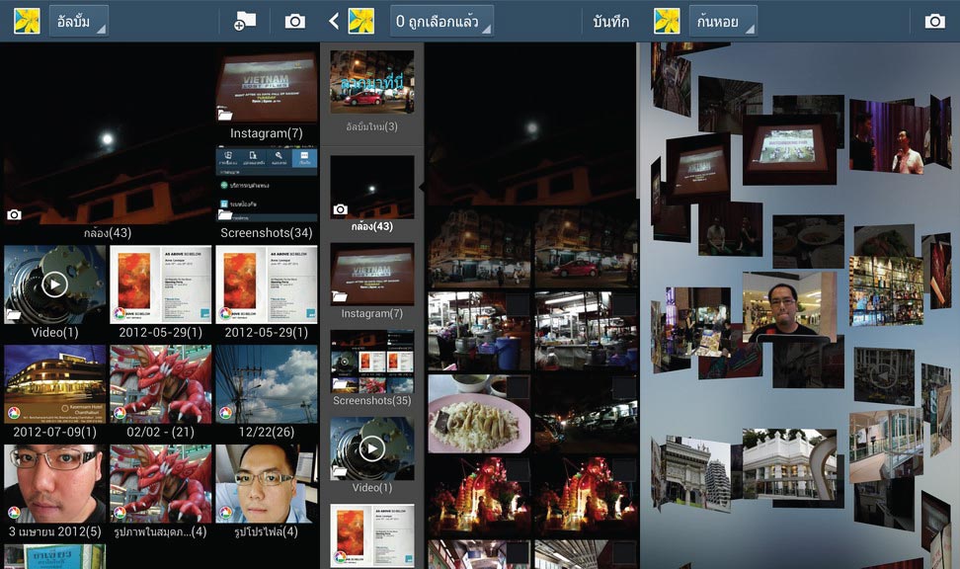Open the two men on stage photo
Viewport: 960px width, 569px height.
[888, 134]
